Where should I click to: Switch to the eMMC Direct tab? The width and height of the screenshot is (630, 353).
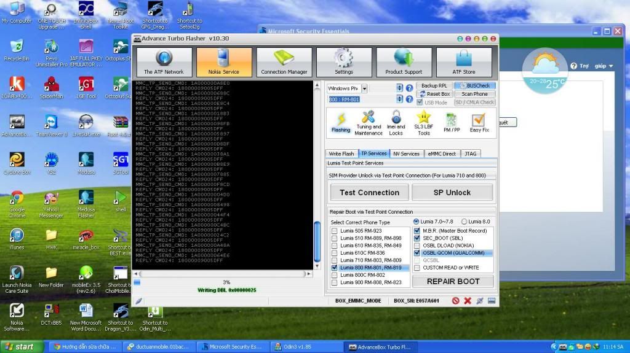click(x=442, y=153)
